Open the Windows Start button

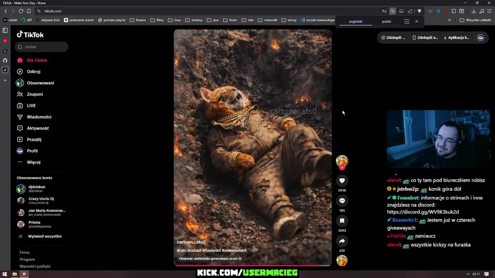coord(5,274)
